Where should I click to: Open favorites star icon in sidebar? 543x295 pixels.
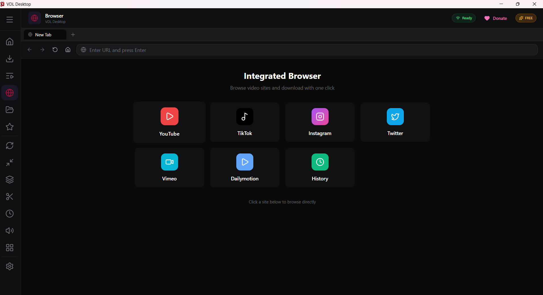pyautogui.click(x=10, y=127)
